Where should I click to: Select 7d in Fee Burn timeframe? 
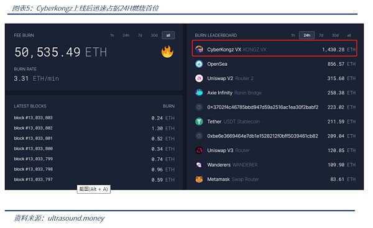pyautogui.click(x=140, y=35)
